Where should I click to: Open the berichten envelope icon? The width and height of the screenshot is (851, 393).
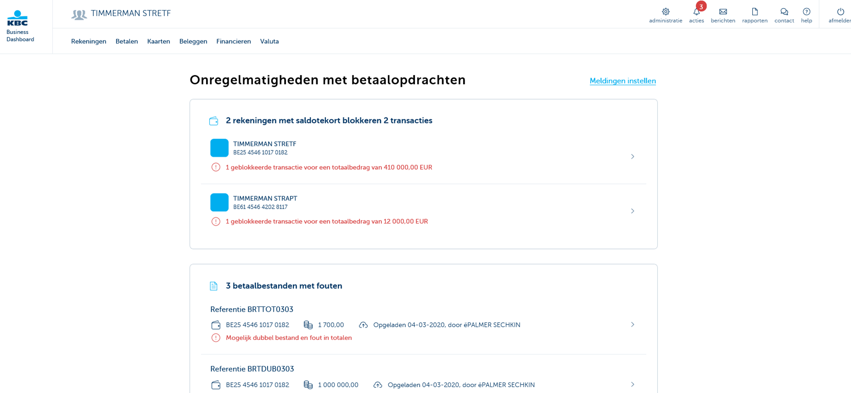[723, 11]
